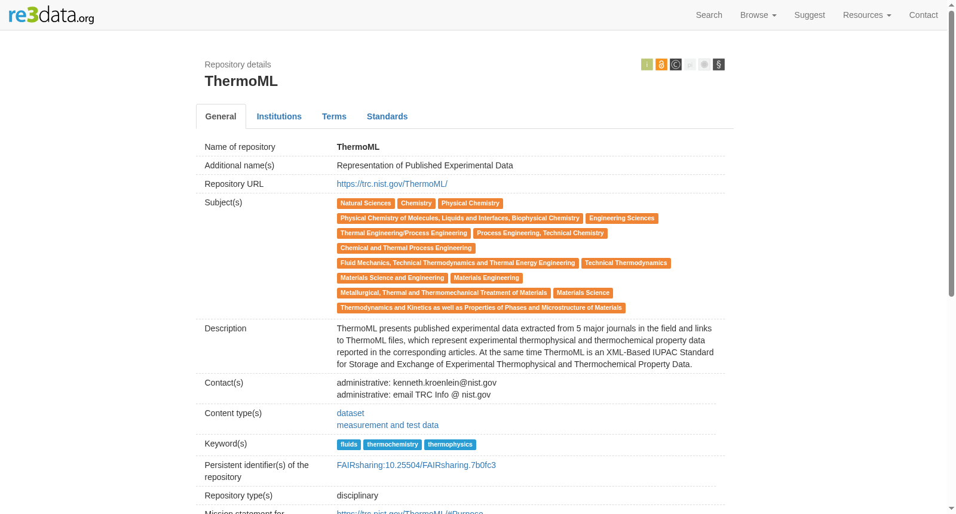Viewport: 956px width, 514px height.
Task: Click the 'disciplinary' repository type value
Action: [357, 495]
